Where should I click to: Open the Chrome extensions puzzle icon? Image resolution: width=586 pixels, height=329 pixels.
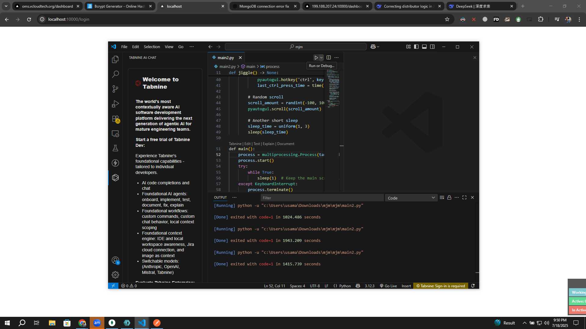pyautogui.click(x=541, y=19)
